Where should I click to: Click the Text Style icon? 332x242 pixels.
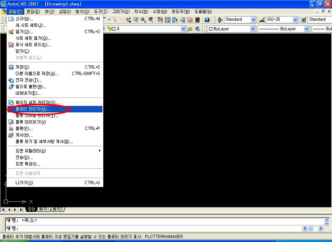tap(220, 20)
